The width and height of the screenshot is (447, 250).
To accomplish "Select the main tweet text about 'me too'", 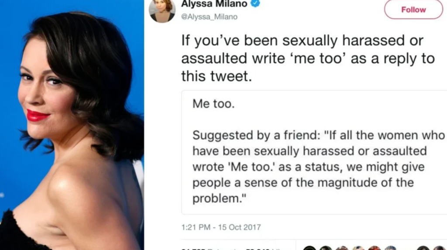I will tap(308, 58).
